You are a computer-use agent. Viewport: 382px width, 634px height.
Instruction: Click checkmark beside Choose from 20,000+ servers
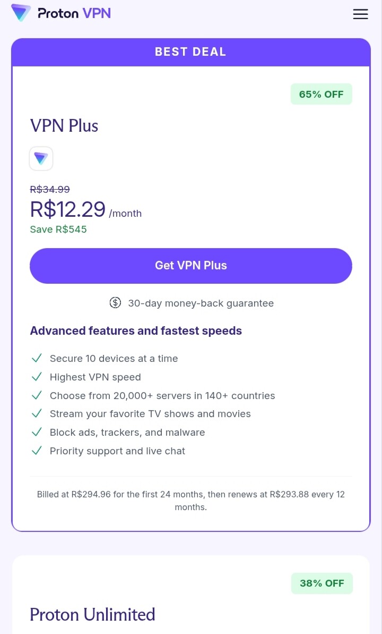point(37,395)
